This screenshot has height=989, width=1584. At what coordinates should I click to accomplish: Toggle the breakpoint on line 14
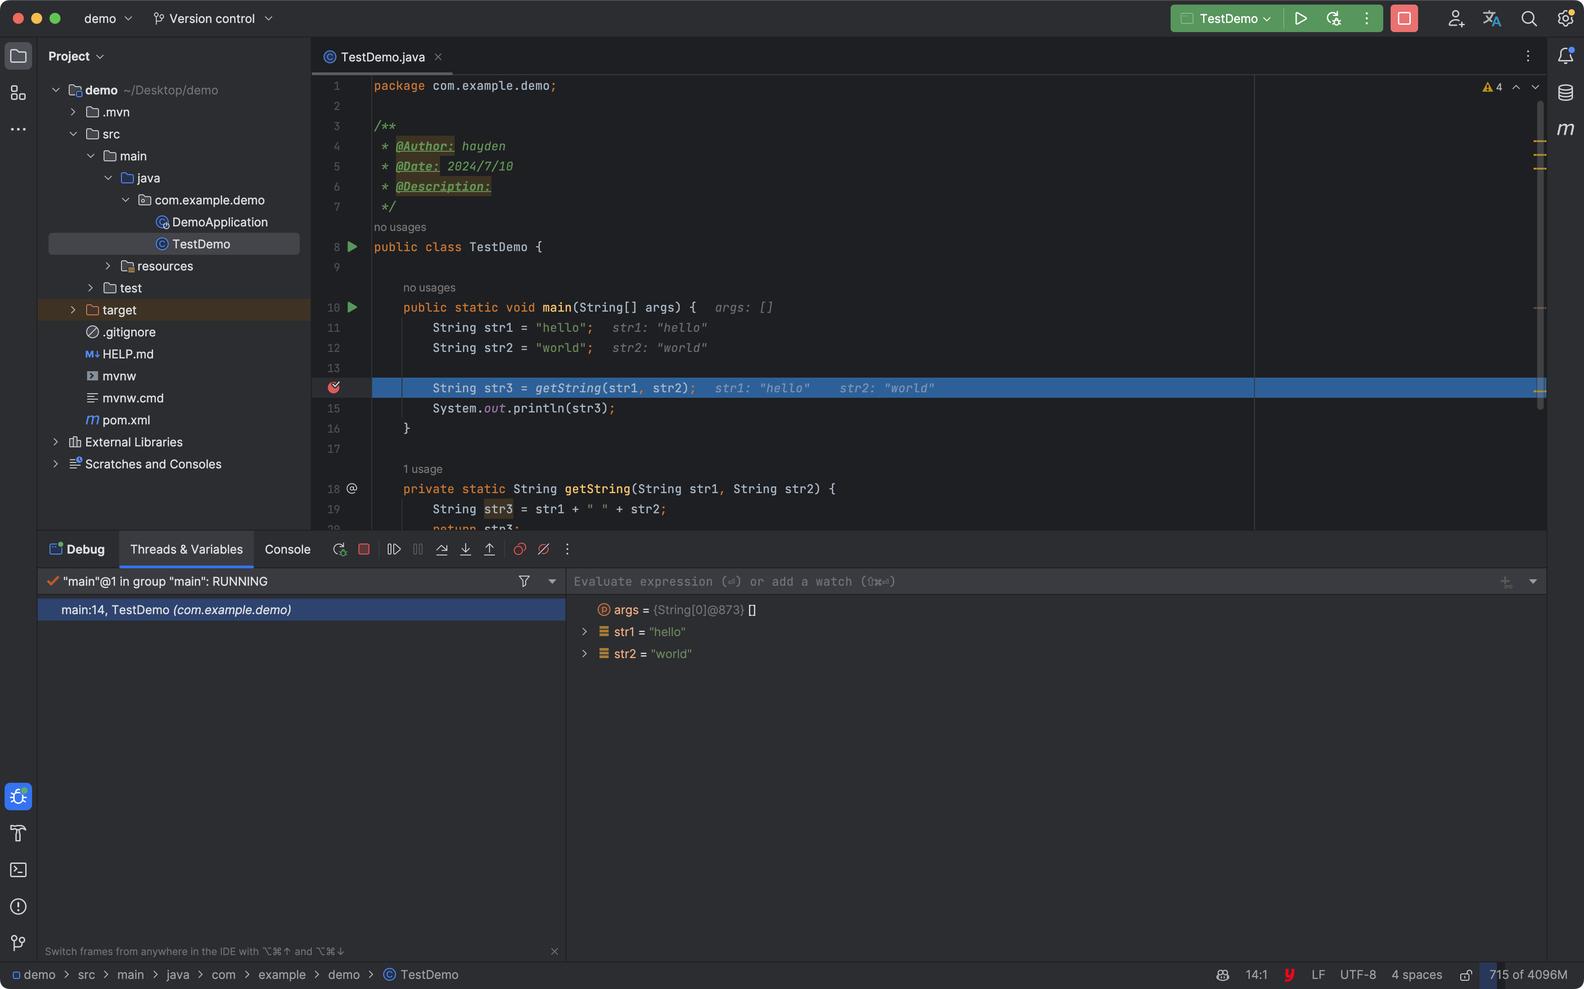334,388
